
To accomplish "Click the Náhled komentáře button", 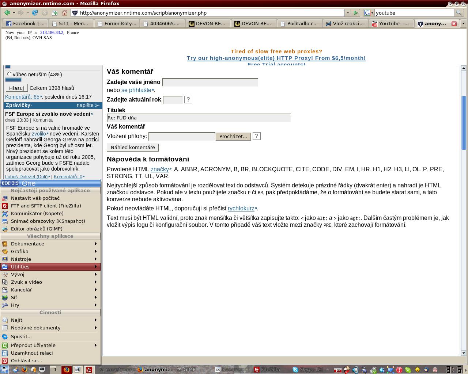I will click(x=133, y=147).
